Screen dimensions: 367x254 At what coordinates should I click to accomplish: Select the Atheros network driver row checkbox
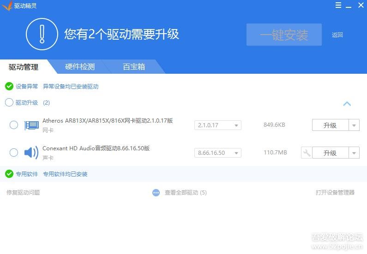tap(13, 125)
